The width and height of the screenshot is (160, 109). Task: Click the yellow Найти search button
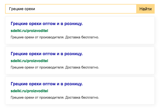pos(145,9)
